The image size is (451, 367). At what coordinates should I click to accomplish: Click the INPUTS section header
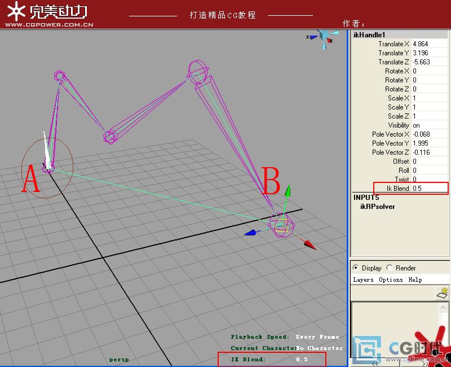[366, 197]
